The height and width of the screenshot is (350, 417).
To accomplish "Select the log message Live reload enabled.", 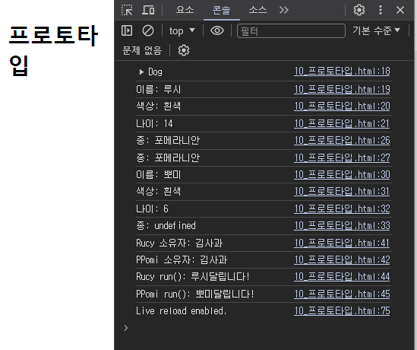I will (182, 311).
